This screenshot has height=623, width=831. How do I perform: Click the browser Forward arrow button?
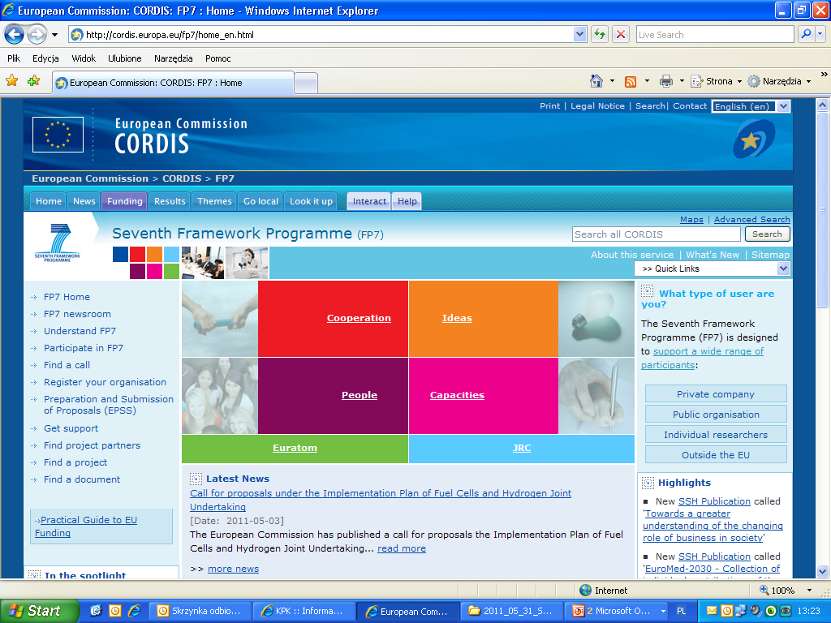[x=37, y=35]
